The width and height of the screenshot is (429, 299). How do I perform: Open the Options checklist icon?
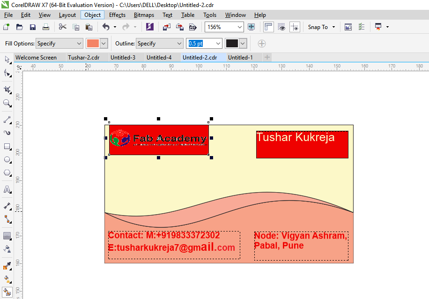(362, 27)
